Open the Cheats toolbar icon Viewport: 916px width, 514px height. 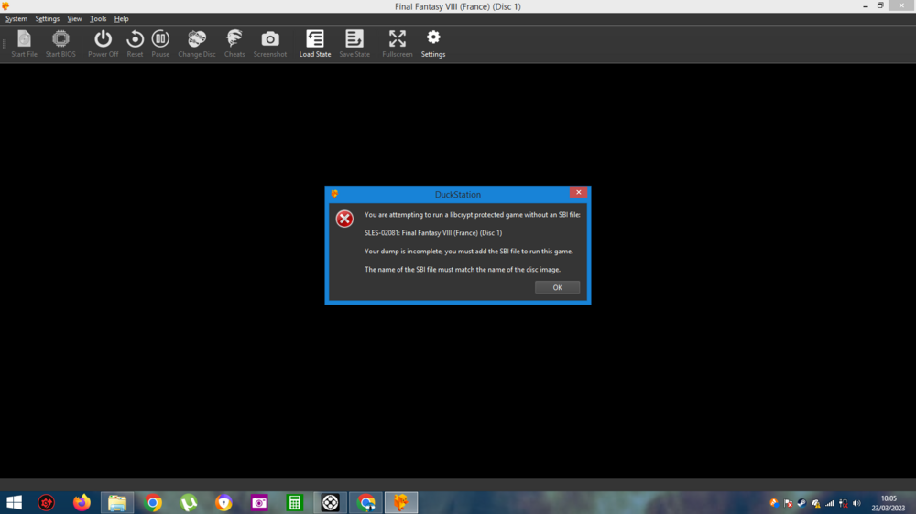[x=234, y=41]
